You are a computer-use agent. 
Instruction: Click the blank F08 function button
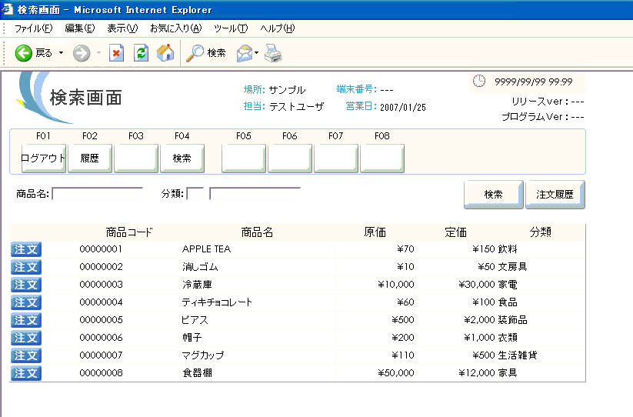[382, 158]
